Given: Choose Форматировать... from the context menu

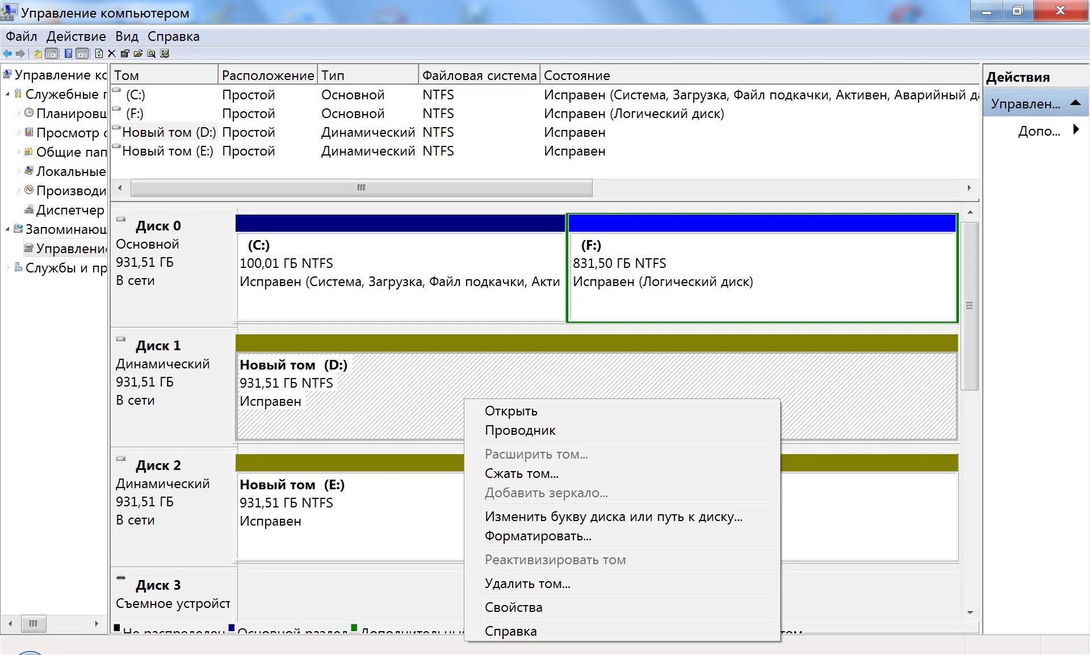Looking at the screenshot, I should 538,536.
